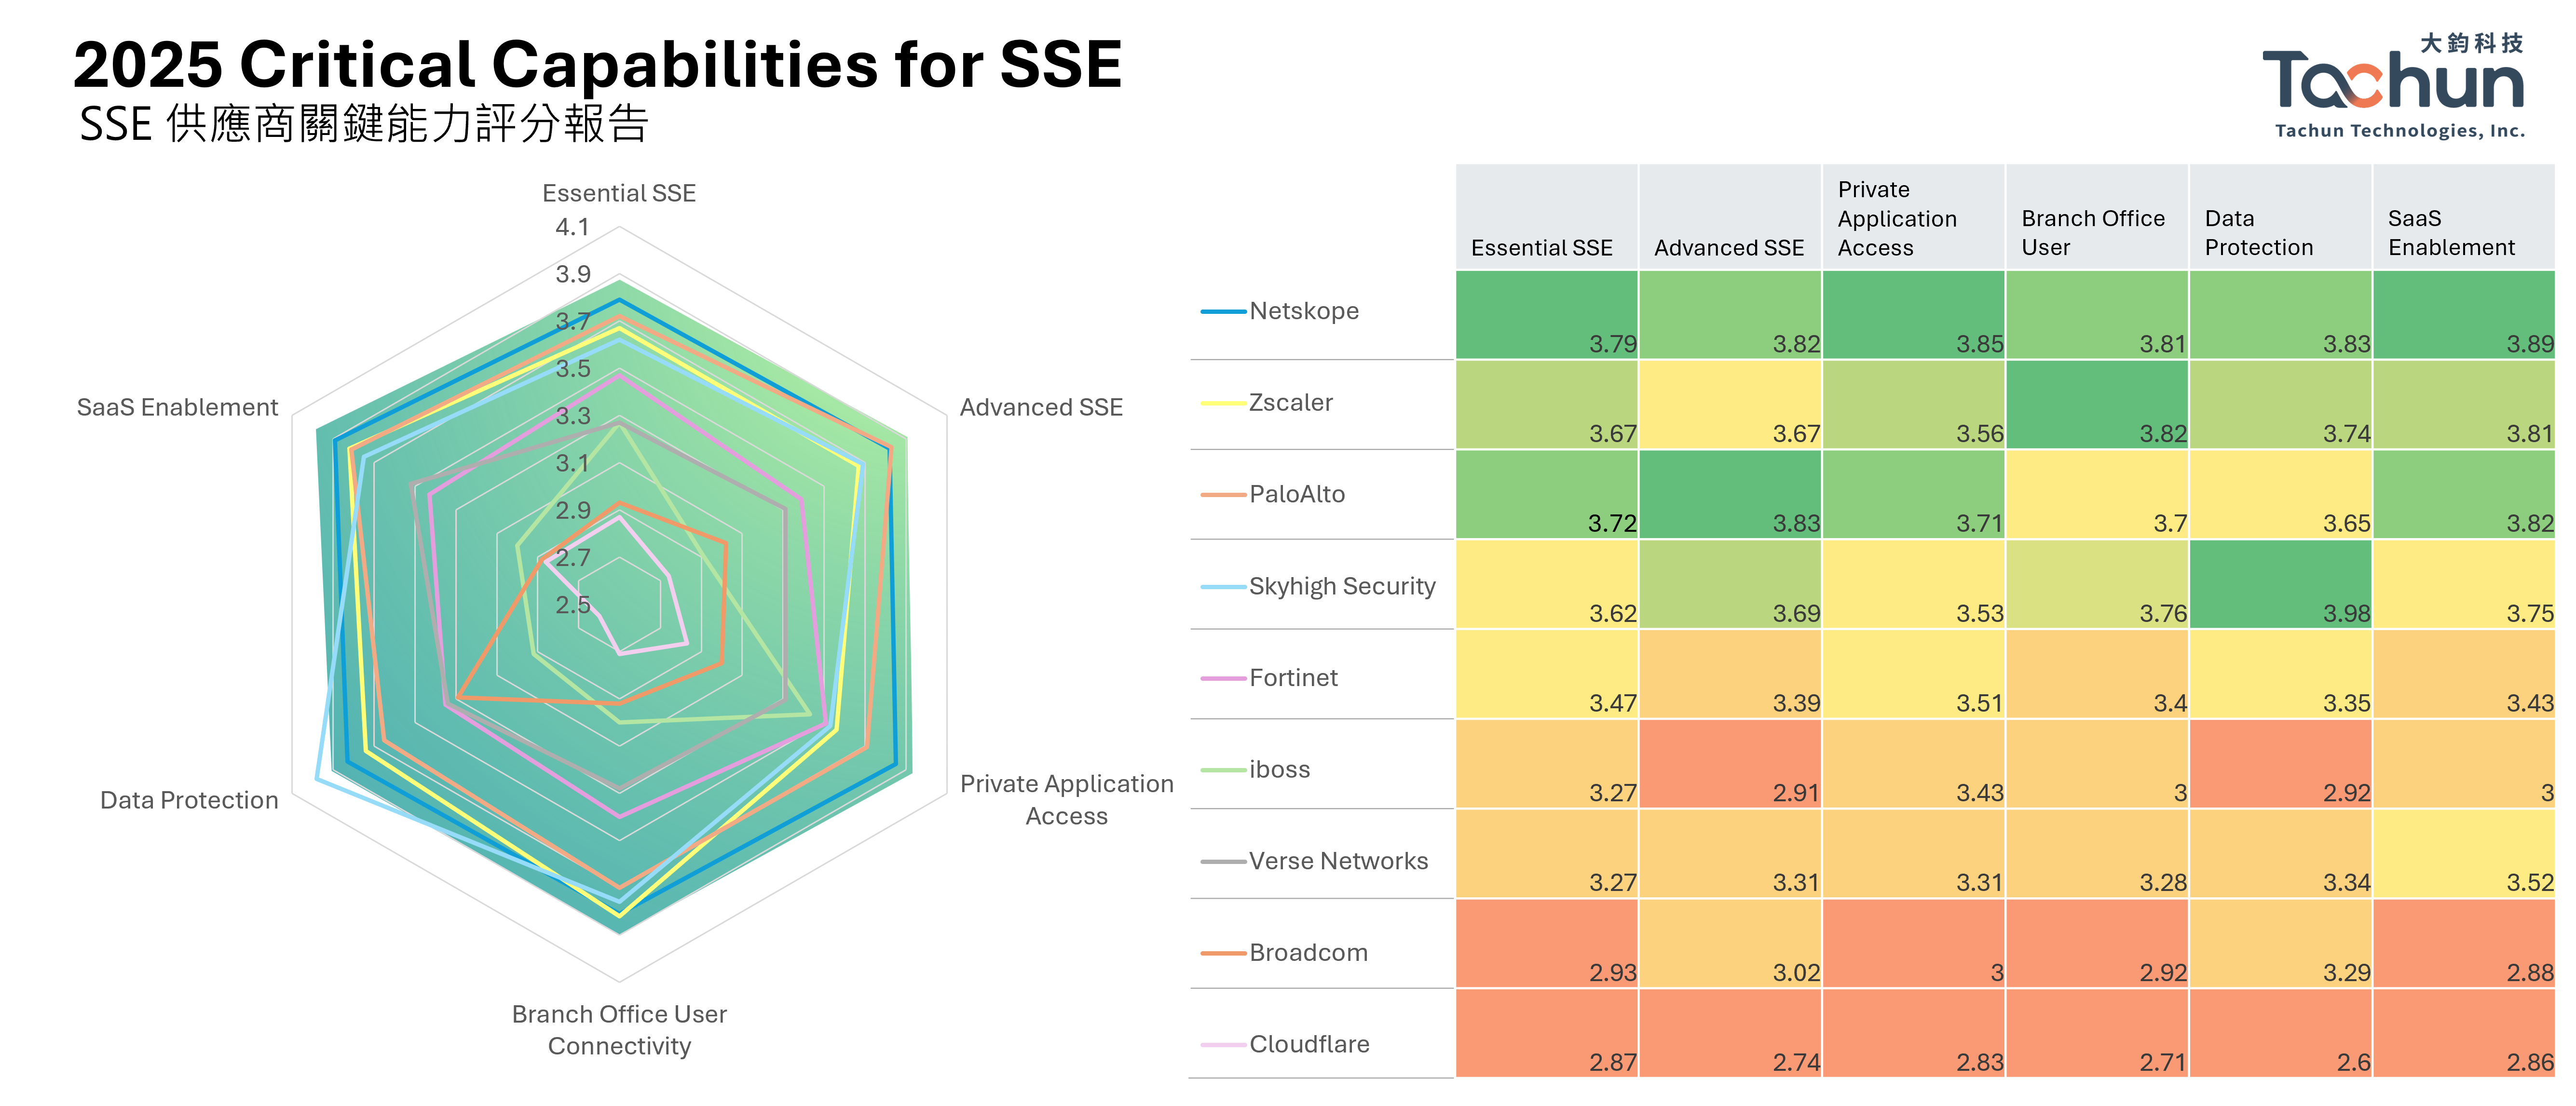Click the Branch Office User Connectivity axis label

coord(619,1030)
